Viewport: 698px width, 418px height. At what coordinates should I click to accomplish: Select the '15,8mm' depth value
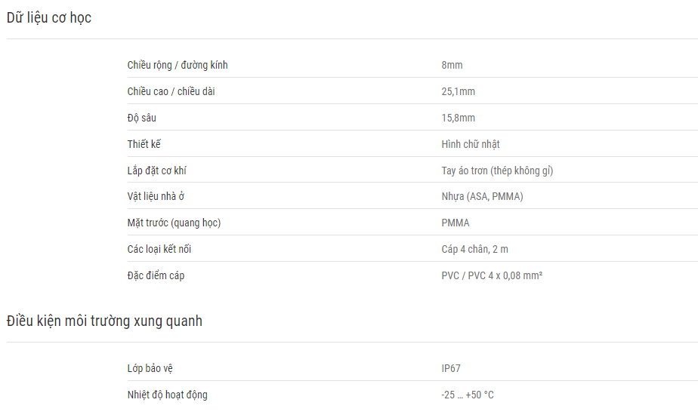(458, 118)
